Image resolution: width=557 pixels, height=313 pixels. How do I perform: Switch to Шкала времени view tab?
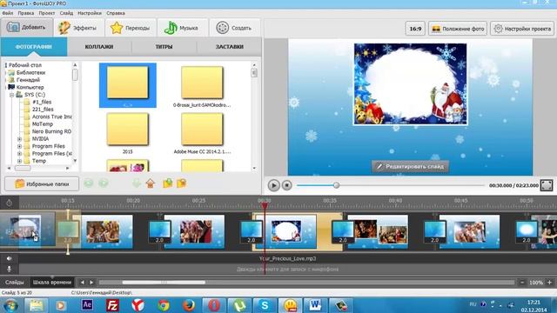tap(52, 283)
